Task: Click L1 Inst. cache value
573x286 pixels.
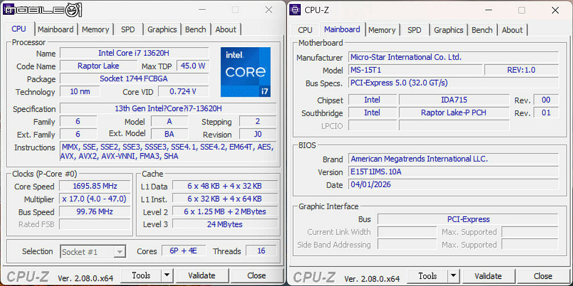Action: pos(224,199)
